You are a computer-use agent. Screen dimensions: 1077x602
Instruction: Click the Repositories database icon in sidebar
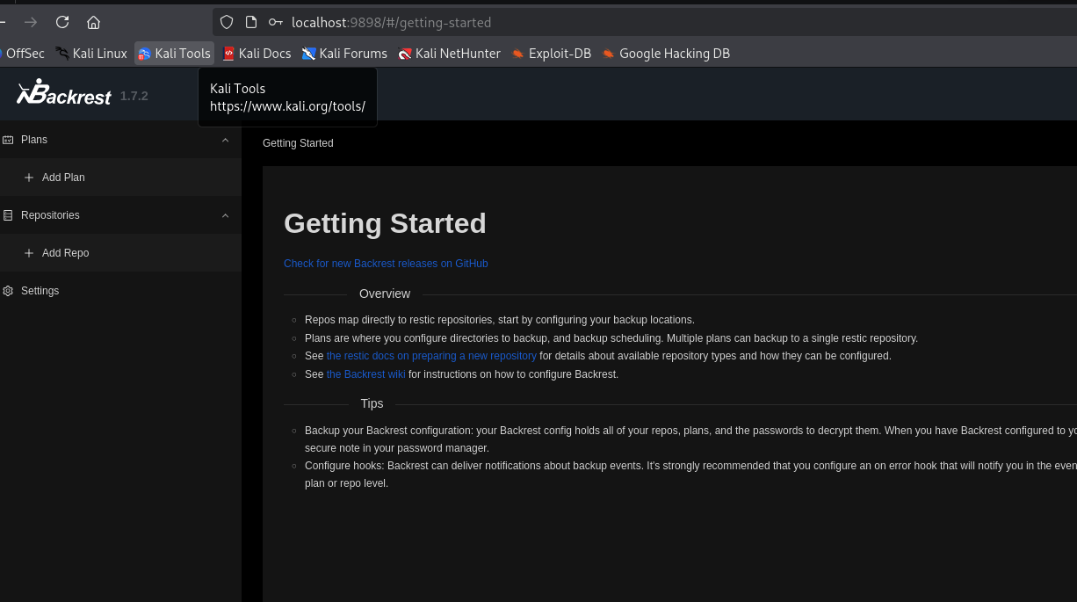[9, 215]
